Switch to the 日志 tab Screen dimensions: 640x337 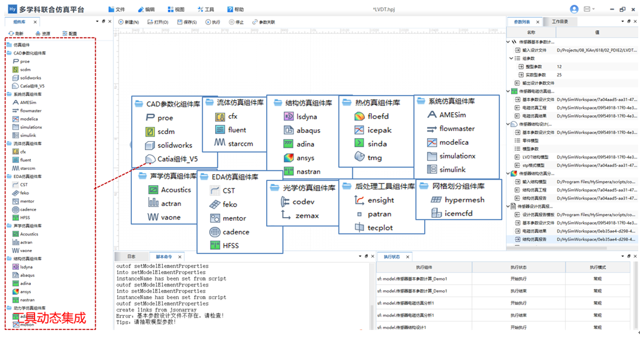(x=131, y=257)
